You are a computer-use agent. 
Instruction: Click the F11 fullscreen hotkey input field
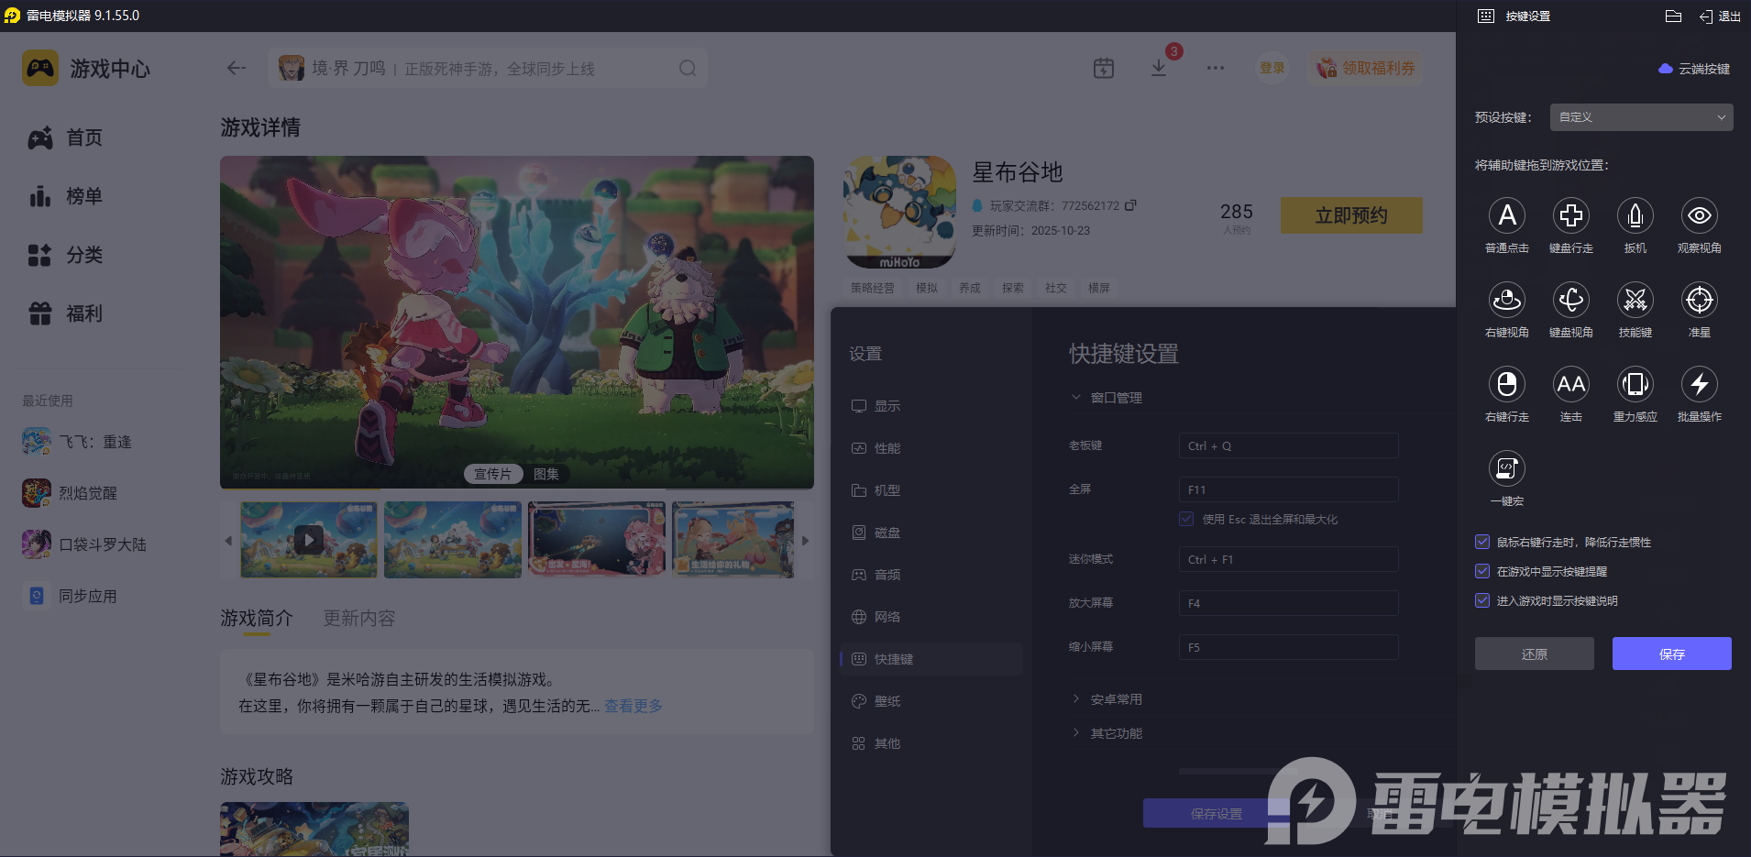coord(1287,489)
